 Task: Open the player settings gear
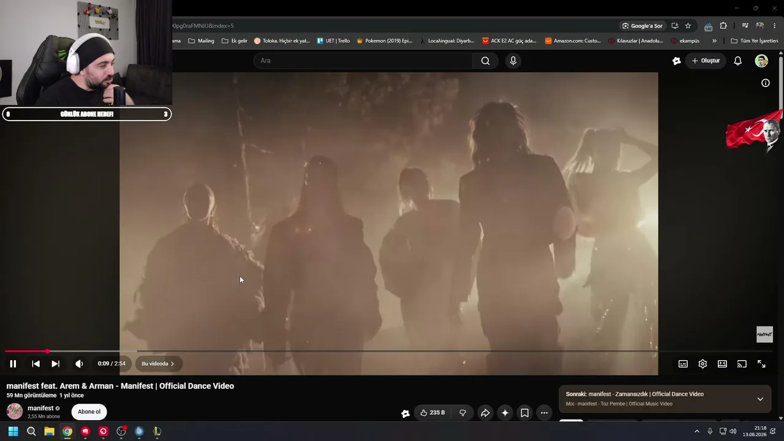[703, 364]
